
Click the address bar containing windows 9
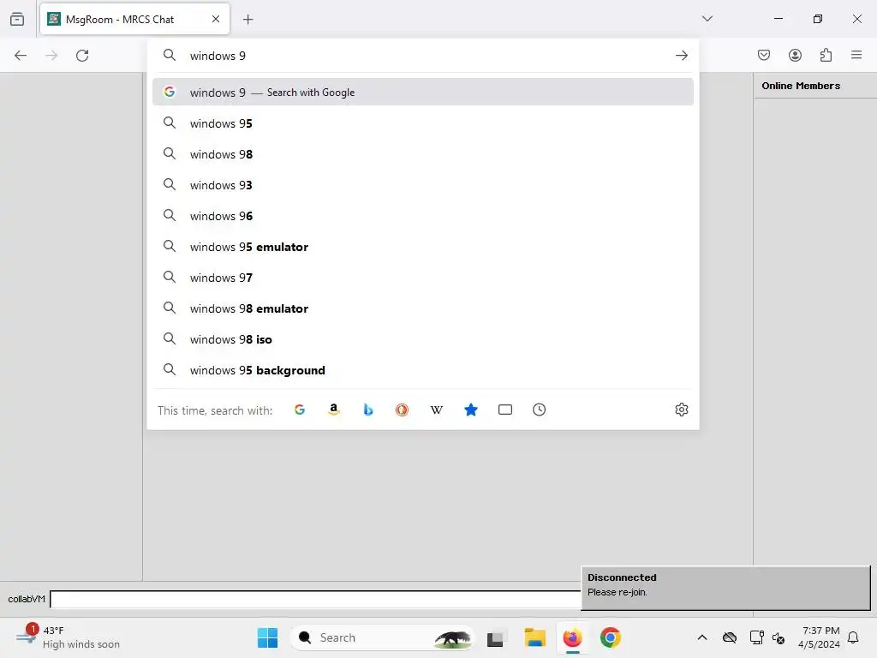[425, 56]
